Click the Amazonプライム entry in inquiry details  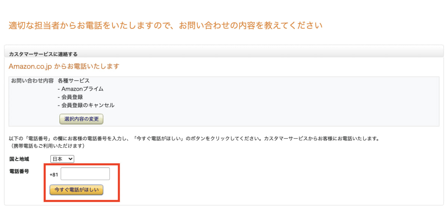pyautogui.click(x=81, y=89)
